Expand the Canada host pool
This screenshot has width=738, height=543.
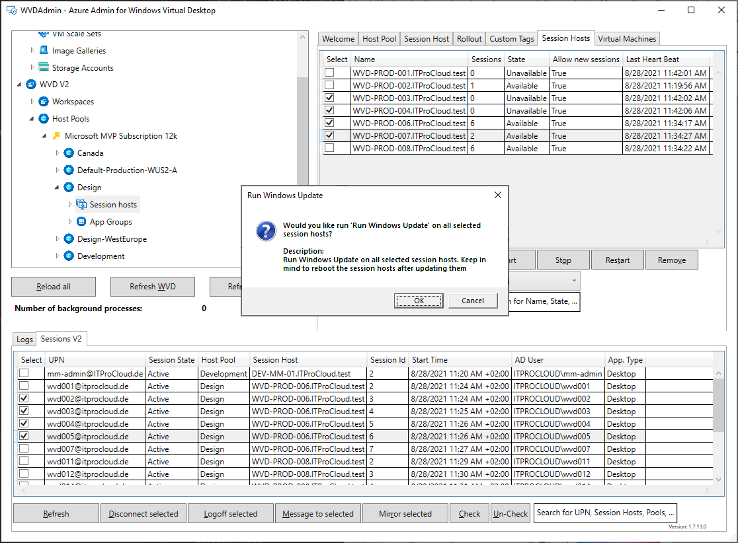tap(58, 153)
